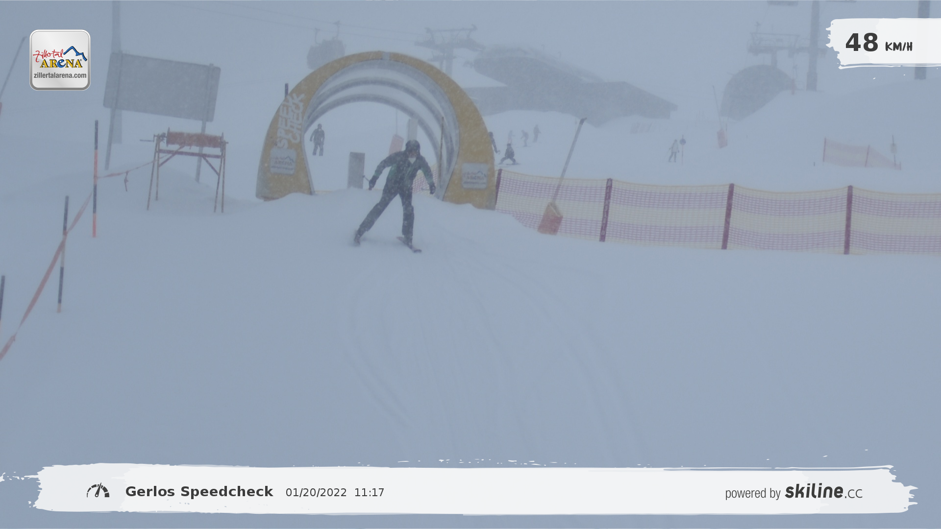
Task: Click the gondola cabin above the arch
Action: click(x=325, y=52)
